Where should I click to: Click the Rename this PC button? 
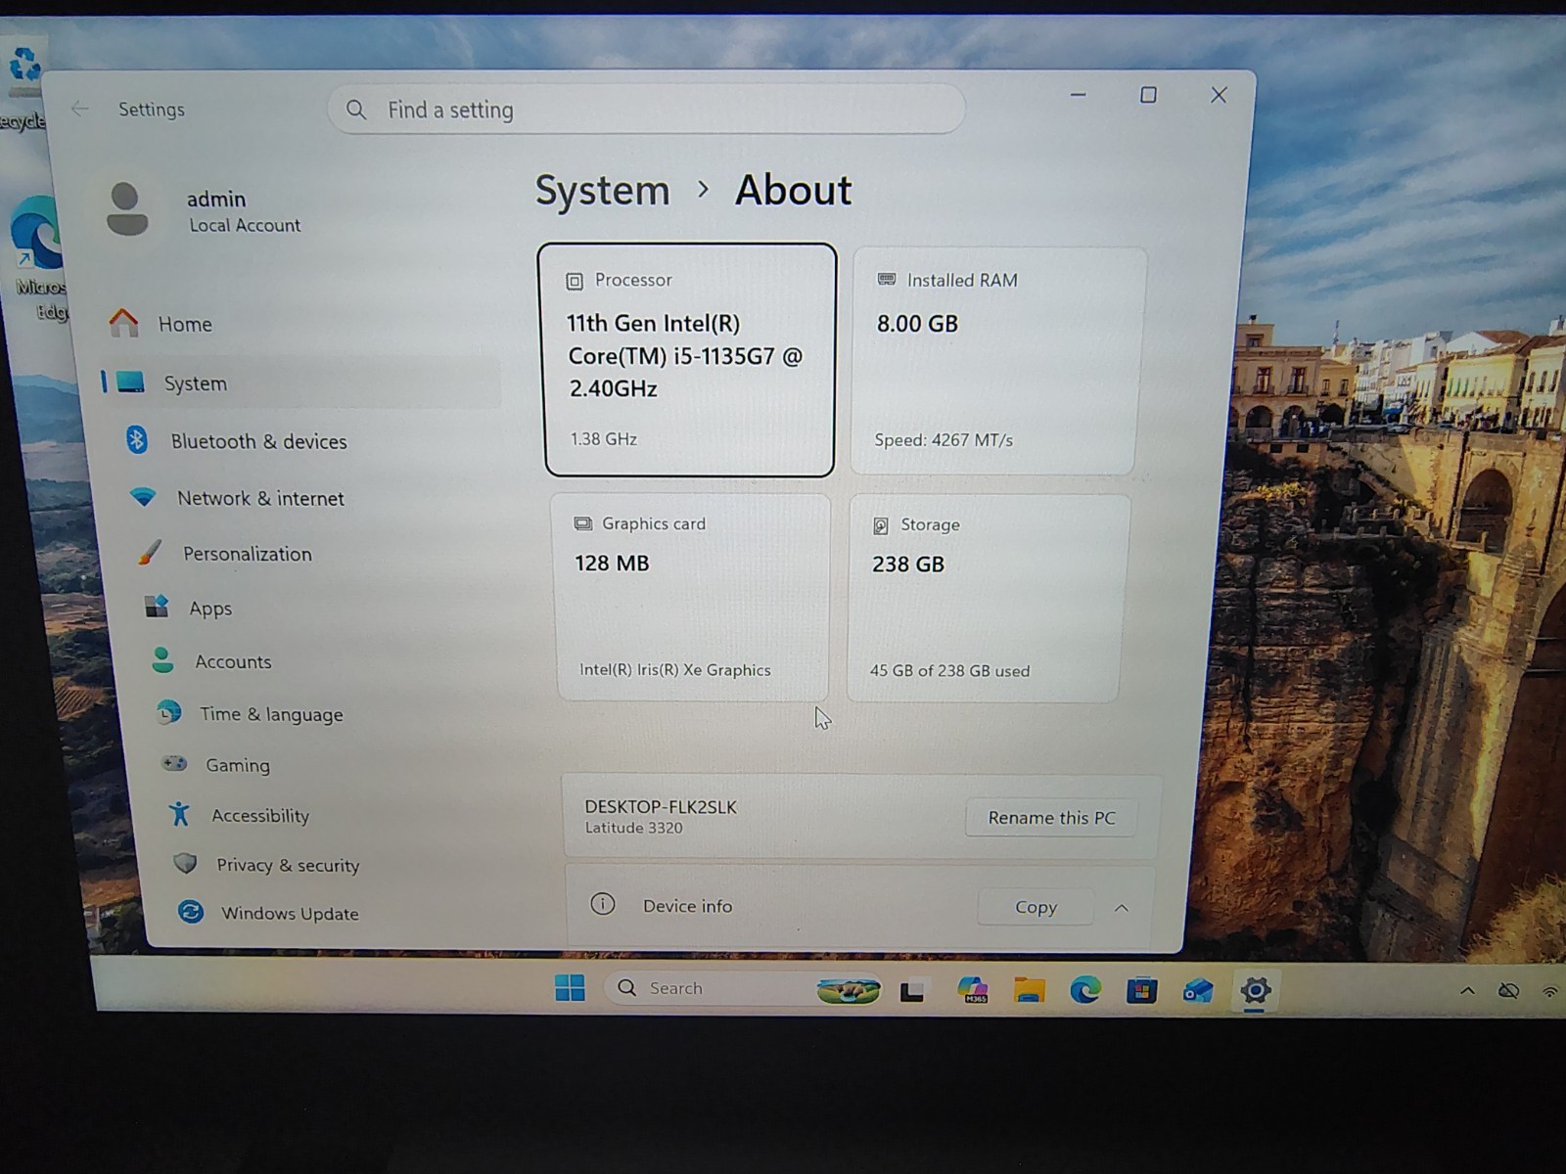1051,817
